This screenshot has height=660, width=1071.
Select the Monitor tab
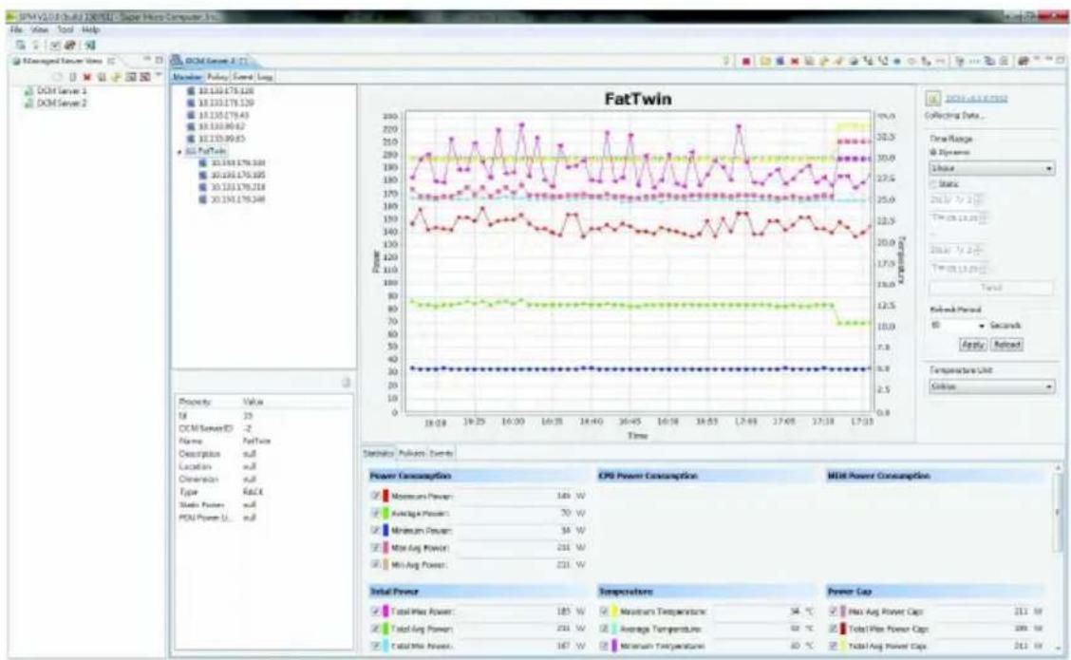(x=187, y=77)
